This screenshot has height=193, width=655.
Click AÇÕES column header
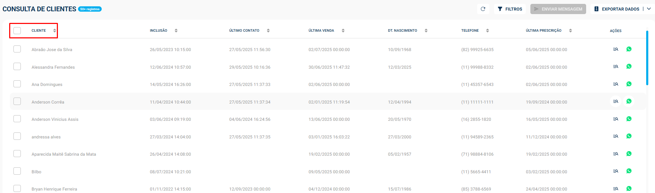click(615, 31)
